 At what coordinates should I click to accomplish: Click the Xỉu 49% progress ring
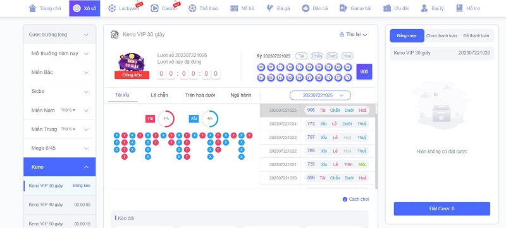210,119
